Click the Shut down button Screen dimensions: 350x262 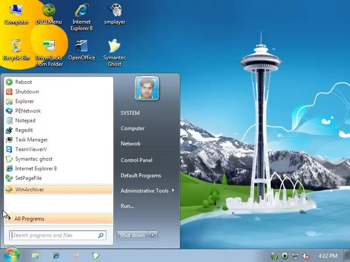133,235
